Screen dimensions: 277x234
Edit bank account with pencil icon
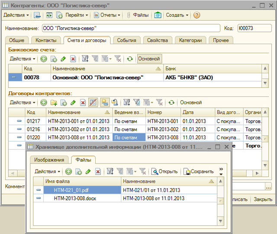click(x=63, y=59)
